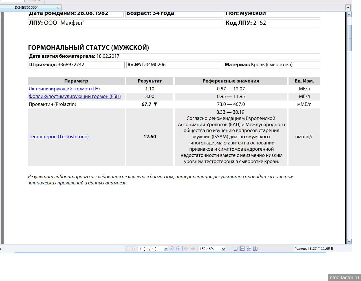Viewport: 361px width, 281px height.
Task: Click the ЛПУ: ООО "Макфил" field
Action: point(126,23)
